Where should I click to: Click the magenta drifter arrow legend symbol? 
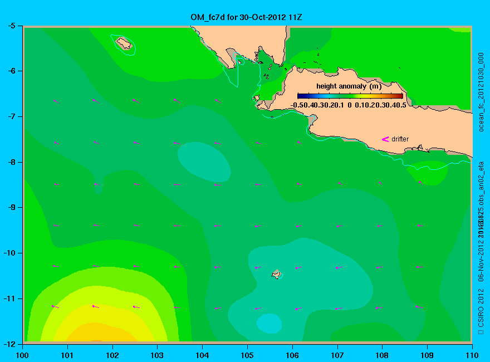[x=385, y=139]
